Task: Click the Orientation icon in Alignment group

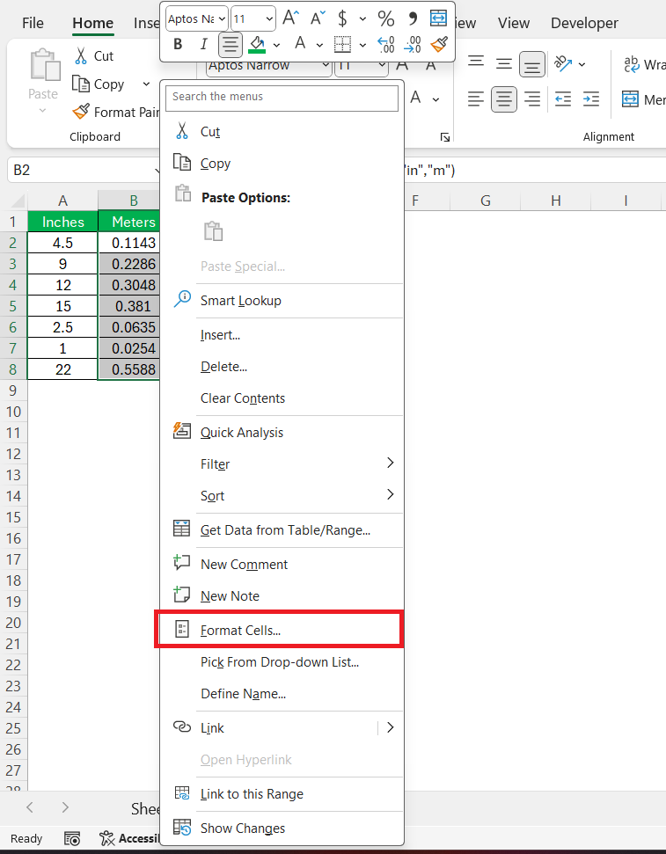Action: (x=563, y=63)
